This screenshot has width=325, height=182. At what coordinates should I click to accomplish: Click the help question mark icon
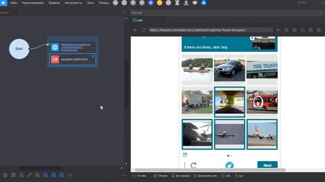321,13
